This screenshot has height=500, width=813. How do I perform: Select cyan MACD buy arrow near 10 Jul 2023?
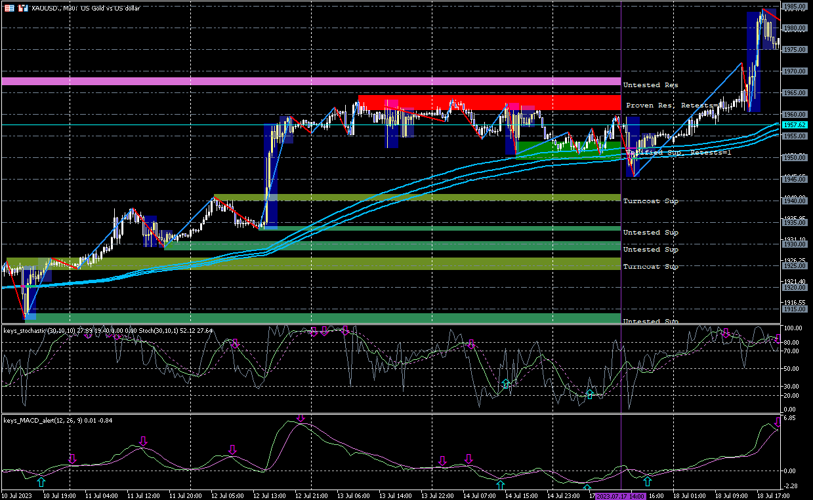coord(41,482)
